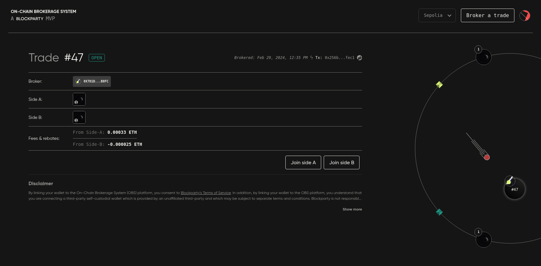Click the teal diamond on the orbit

439,212
